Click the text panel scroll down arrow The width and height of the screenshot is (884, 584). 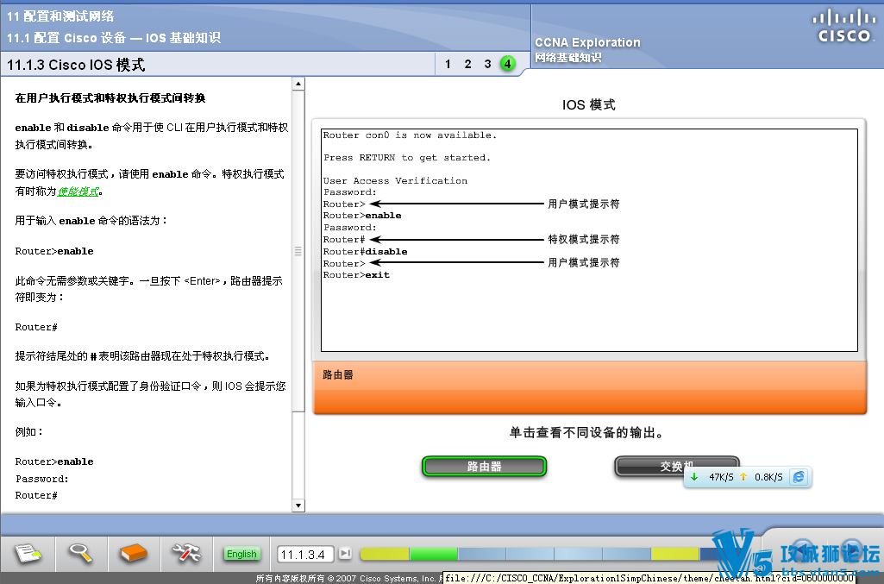298,506
